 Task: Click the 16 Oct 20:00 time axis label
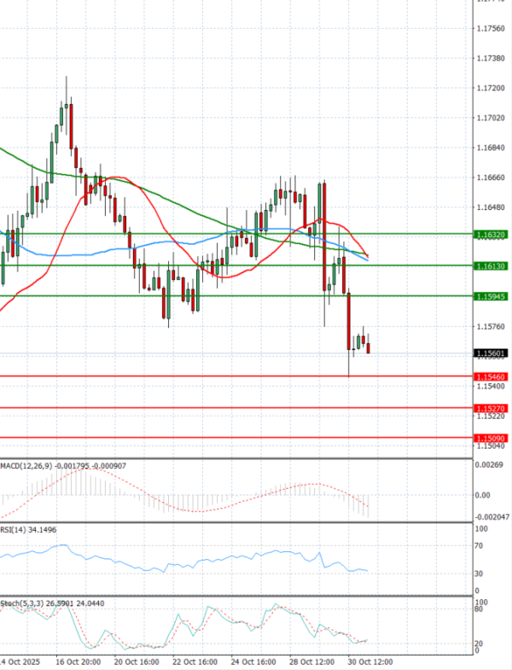pyautogui.click(x=79, y=661)
